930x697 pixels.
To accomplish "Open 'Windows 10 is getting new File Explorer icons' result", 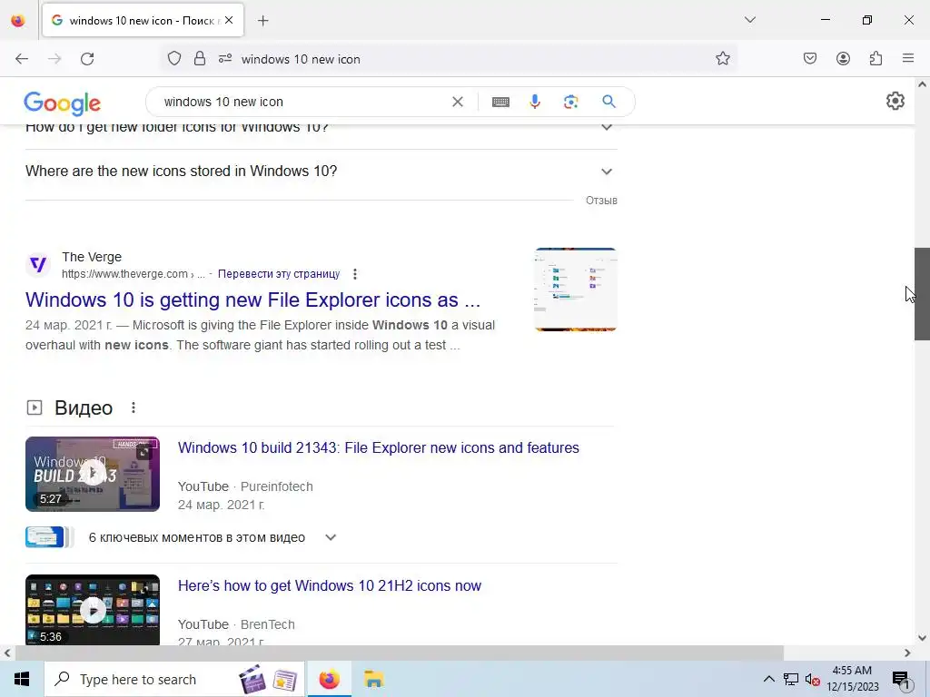I will click(252, 299).
